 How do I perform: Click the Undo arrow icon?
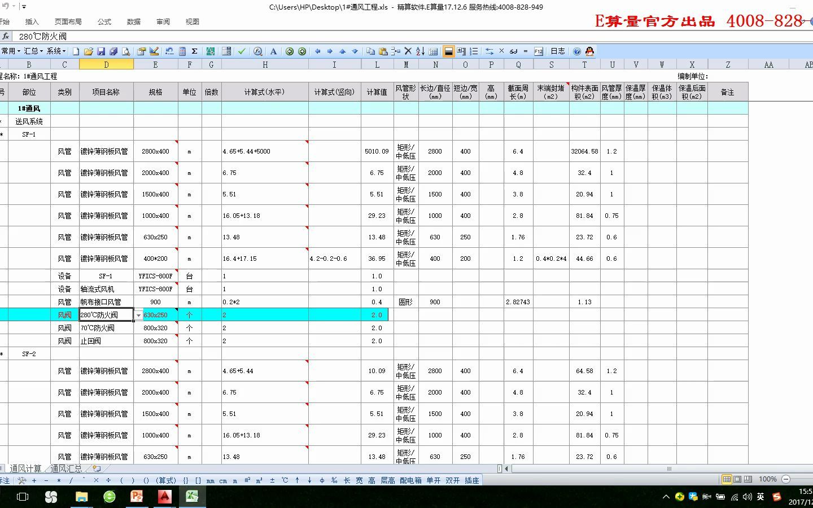[x=169, y=51]
